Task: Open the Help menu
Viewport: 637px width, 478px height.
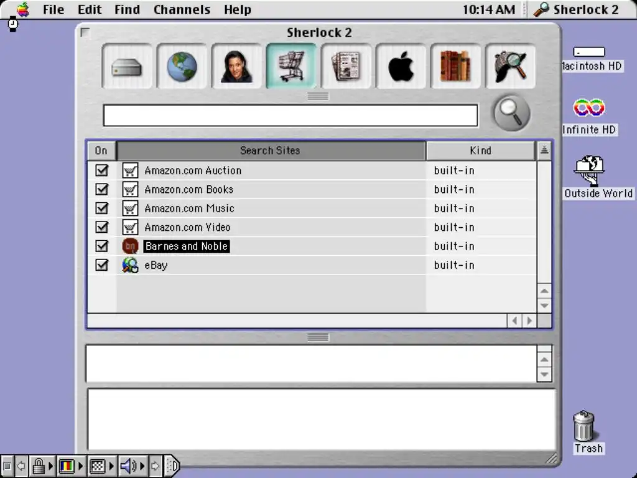Action: [x=237, y=9]
